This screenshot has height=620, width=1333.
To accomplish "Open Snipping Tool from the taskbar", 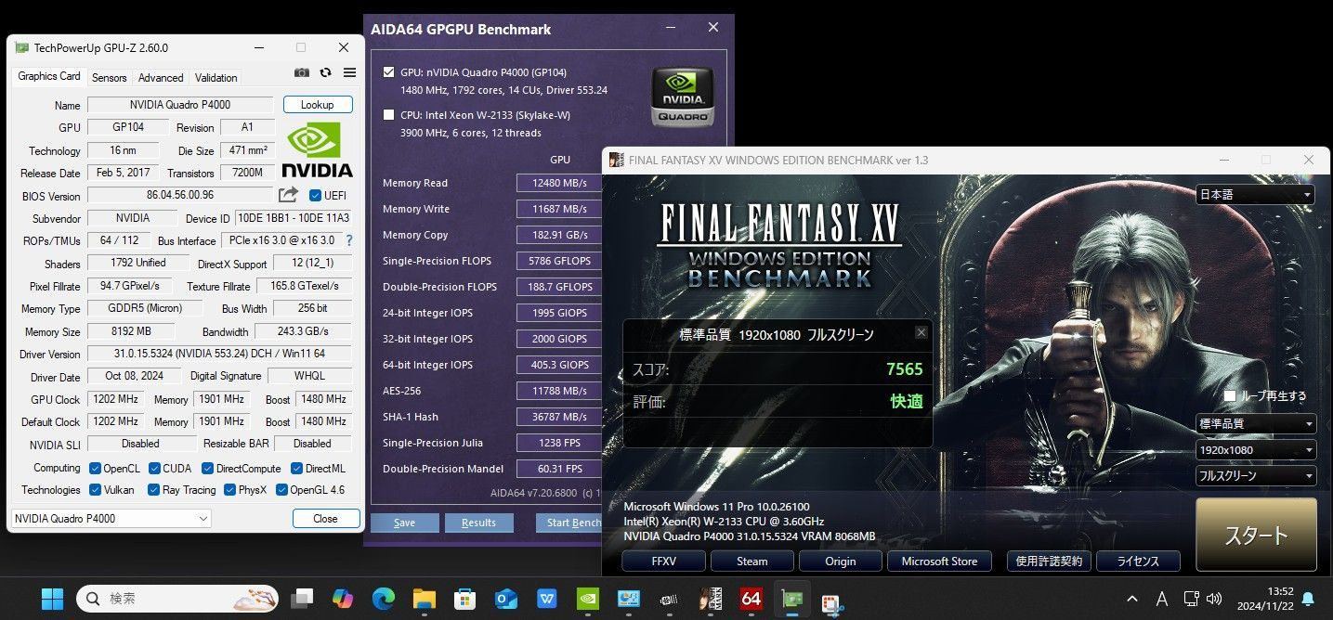I will [x=833, y=601].
